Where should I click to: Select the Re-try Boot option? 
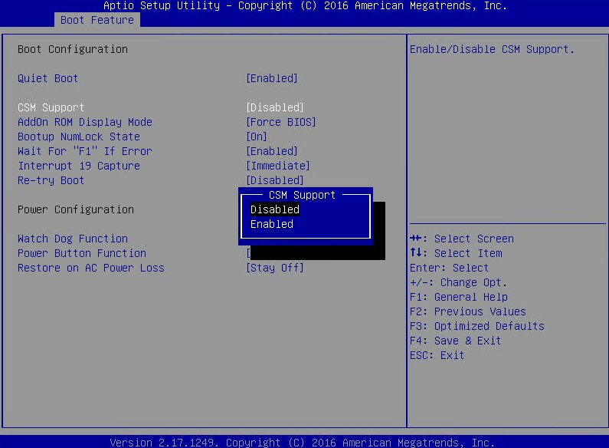[x=51, y=180]
